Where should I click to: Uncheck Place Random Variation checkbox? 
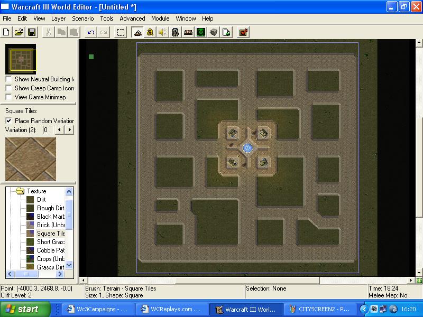click(9, 120)
